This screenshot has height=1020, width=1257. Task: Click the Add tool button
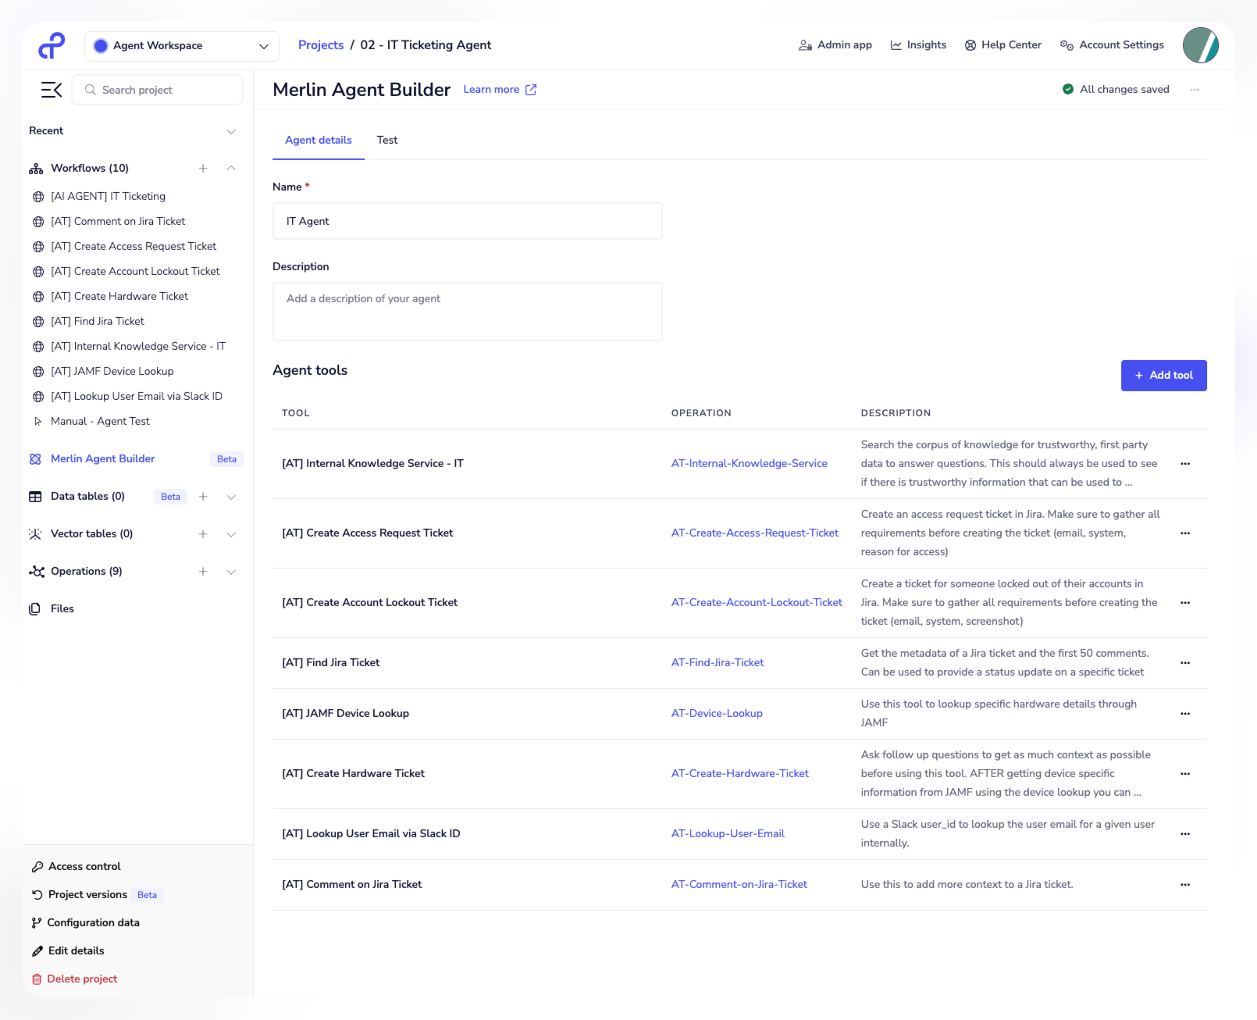pyautogui.click(x=1163, y=376)
